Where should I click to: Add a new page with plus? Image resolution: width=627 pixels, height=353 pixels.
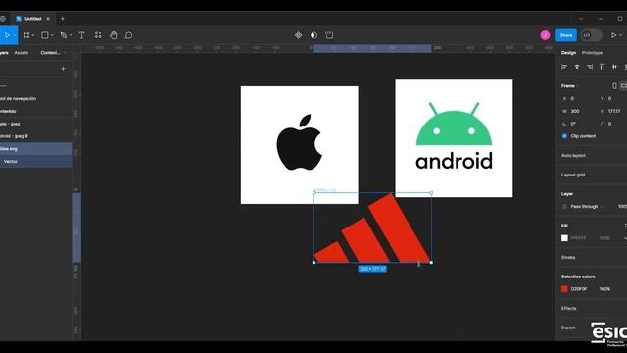(x=63, y=69)
